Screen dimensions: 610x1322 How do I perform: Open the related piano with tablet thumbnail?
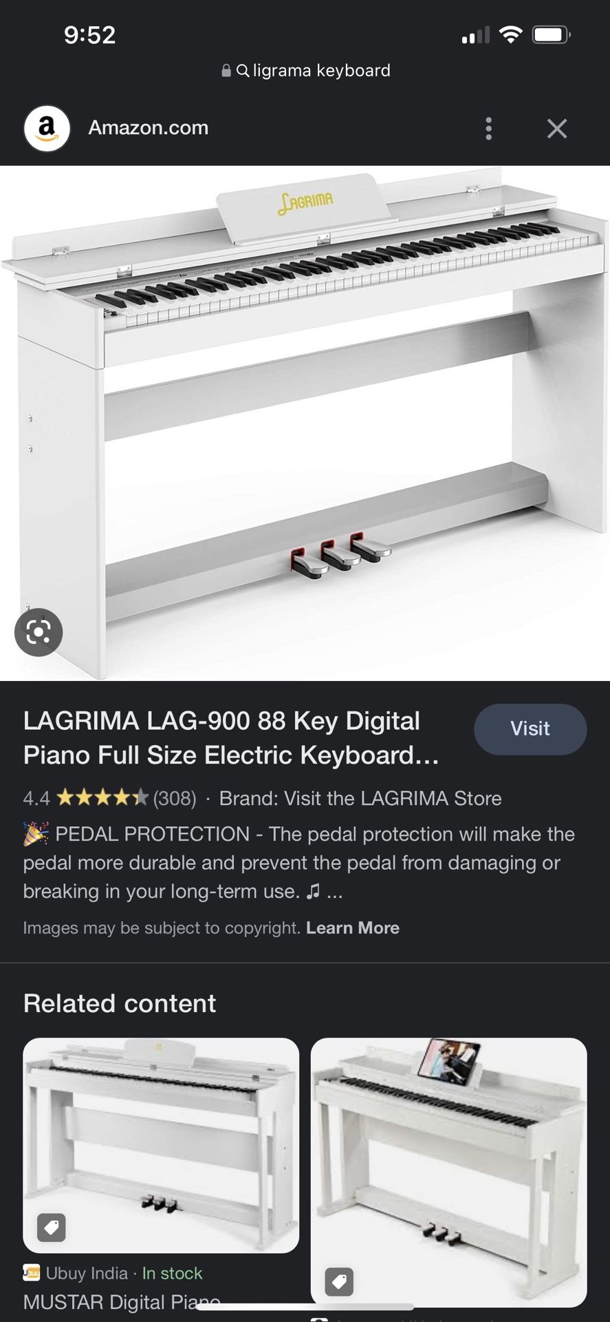click(448, 1172)
